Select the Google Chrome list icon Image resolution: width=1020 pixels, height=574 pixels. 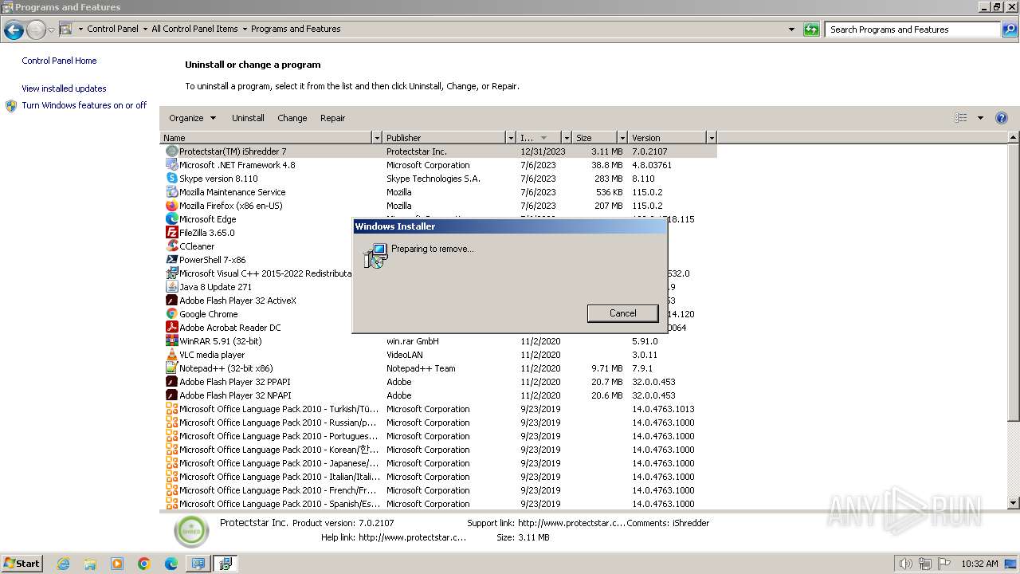tap(171, 314)
